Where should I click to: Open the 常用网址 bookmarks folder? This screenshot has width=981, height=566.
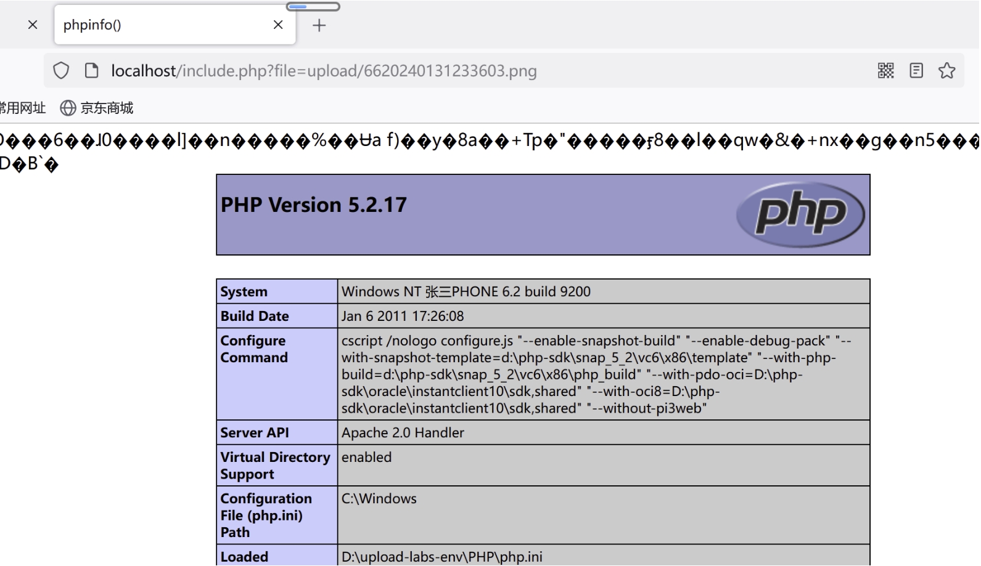point(23,108)
